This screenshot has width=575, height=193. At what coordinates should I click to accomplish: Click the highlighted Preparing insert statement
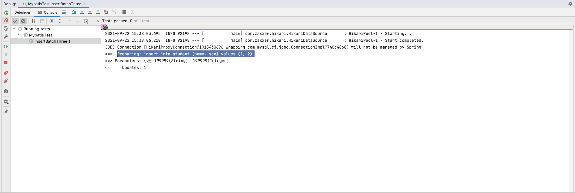coord(186,54)
